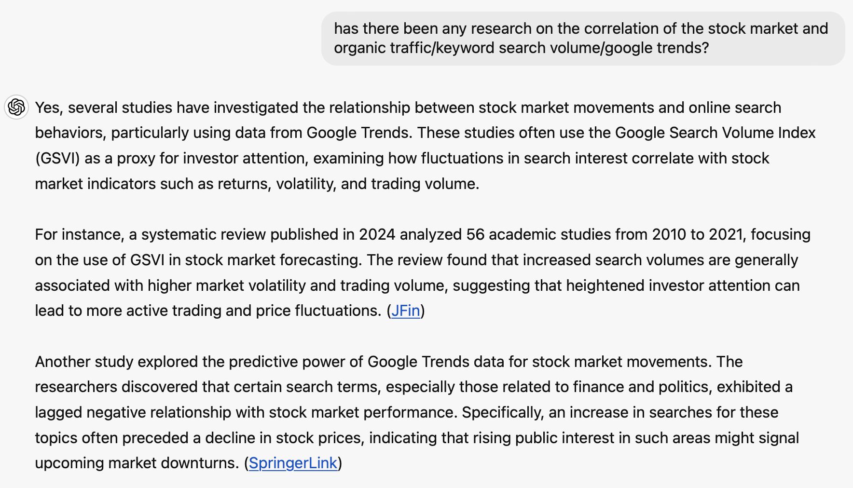Click the parenthesized JFin citation

coord(406,311)
